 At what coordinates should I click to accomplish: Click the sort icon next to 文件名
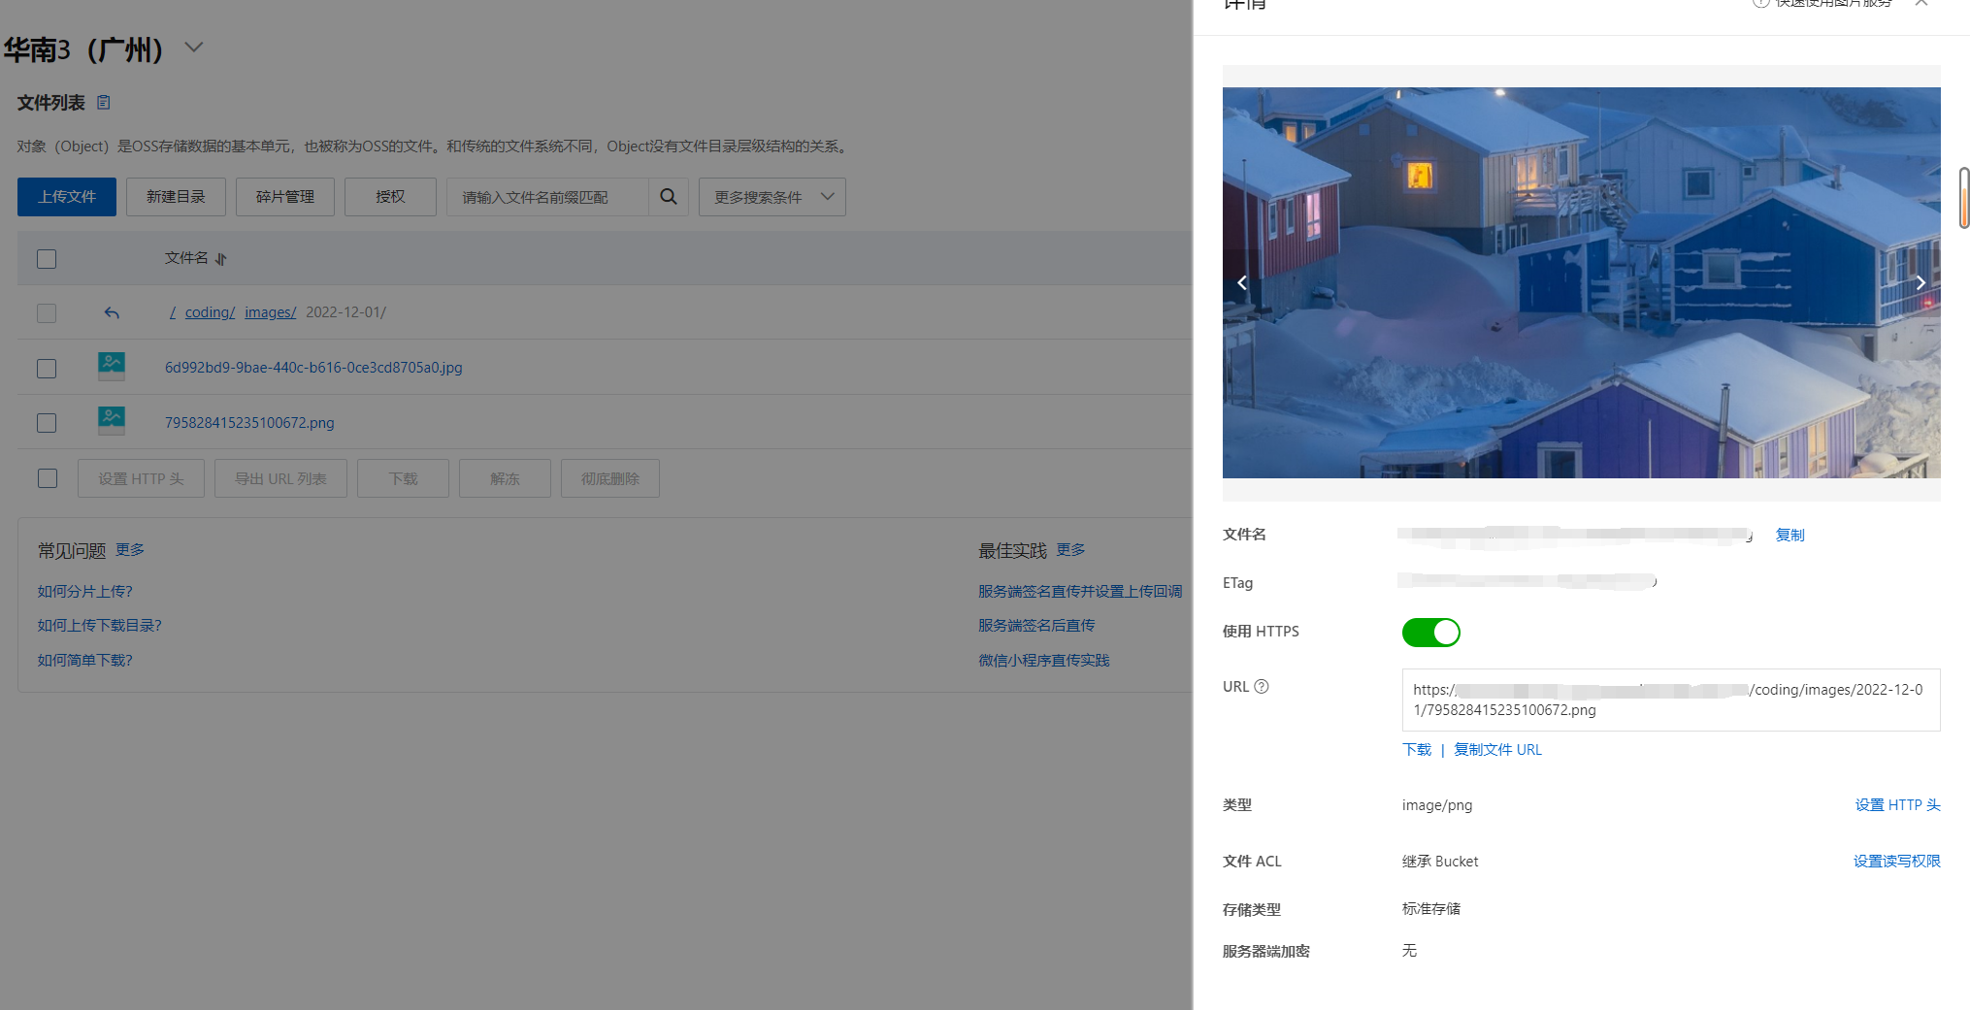pos(221,259)
